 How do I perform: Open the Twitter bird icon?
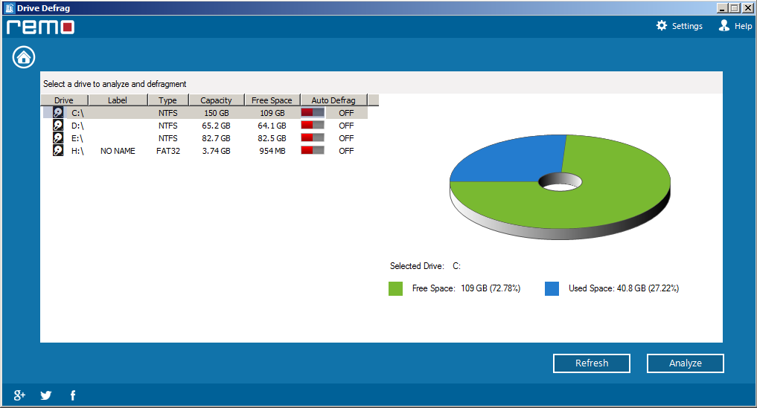pos(46,395)
